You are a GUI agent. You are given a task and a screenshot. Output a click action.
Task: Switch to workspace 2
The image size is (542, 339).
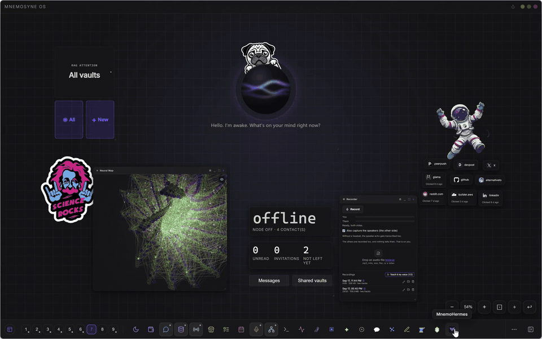37,329
